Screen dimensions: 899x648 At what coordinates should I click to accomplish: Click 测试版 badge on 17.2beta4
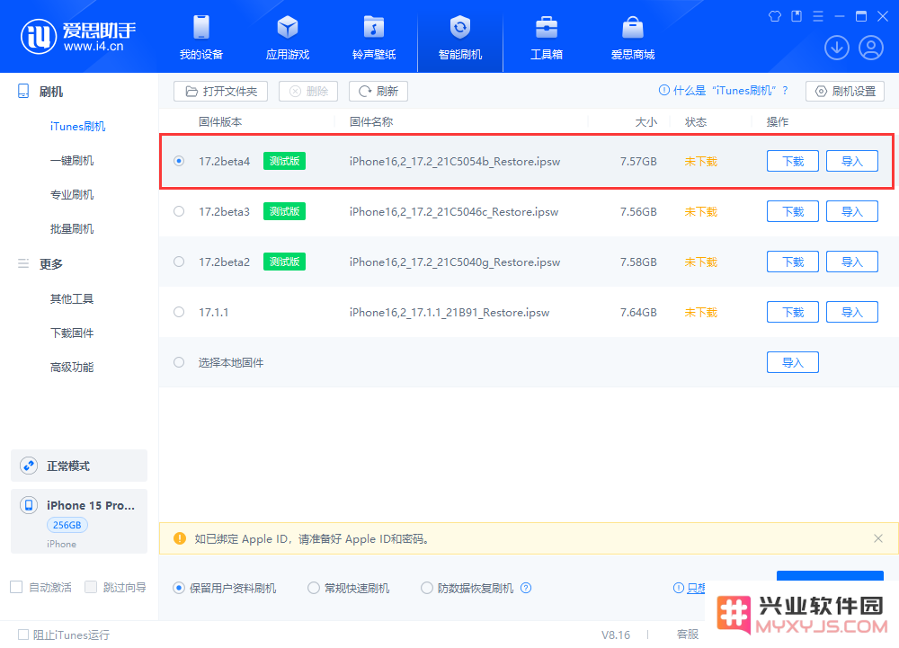tap(284, 161)
